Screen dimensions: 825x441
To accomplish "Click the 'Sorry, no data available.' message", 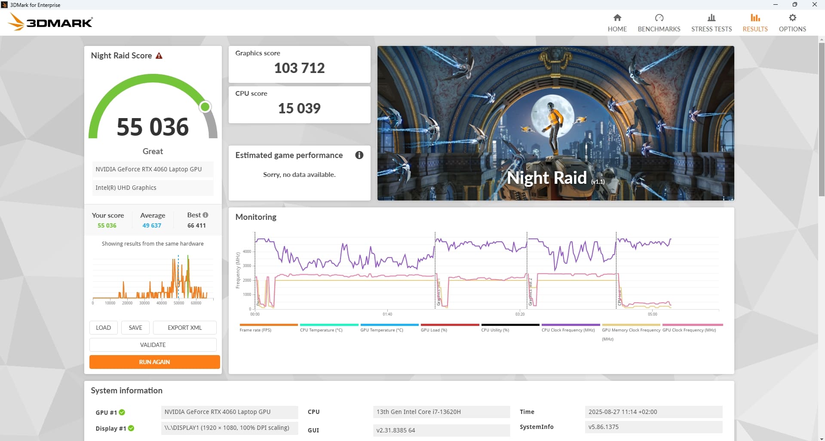I will (299, 174).
